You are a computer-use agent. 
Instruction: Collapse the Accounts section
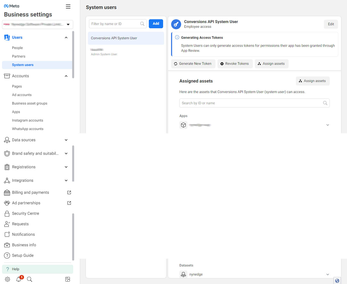[66, 76]
